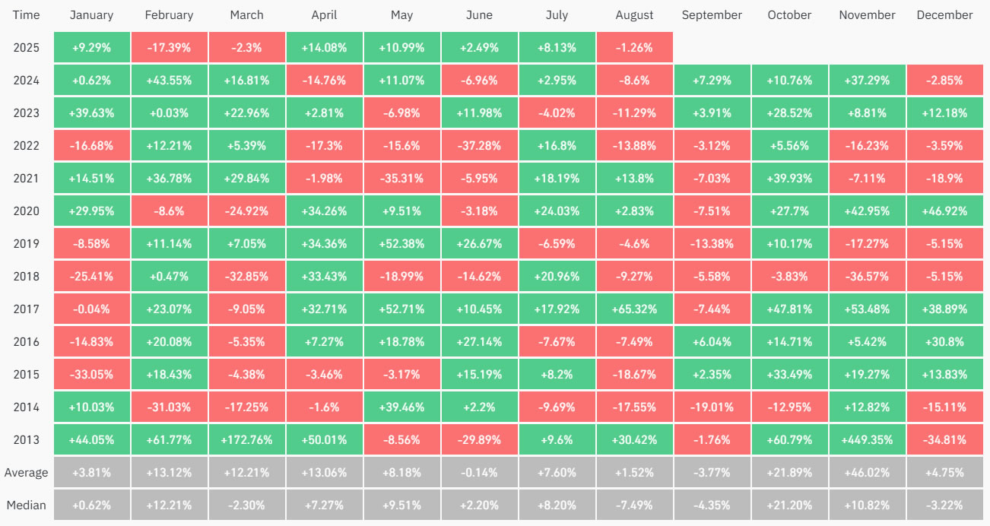This screenshot has height=526, width=990.
Task: Select the +46.92% December 2020 cell
Action: 944,211
